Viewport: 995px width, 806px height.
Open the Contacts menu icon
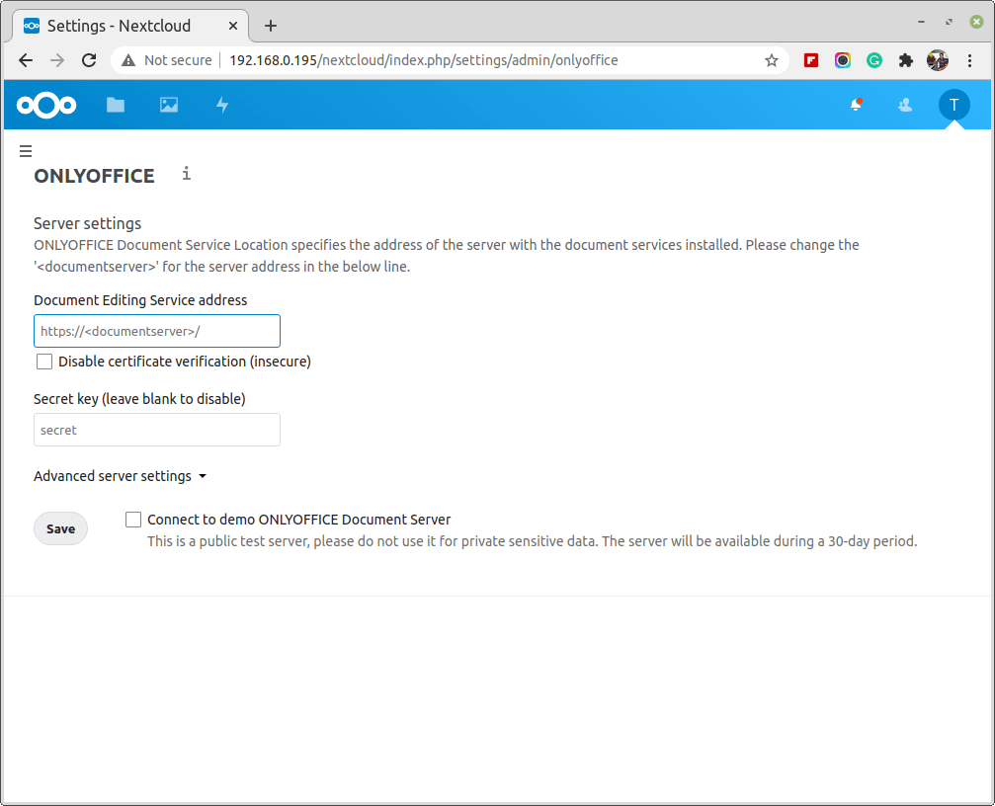(x=904, y=105)
